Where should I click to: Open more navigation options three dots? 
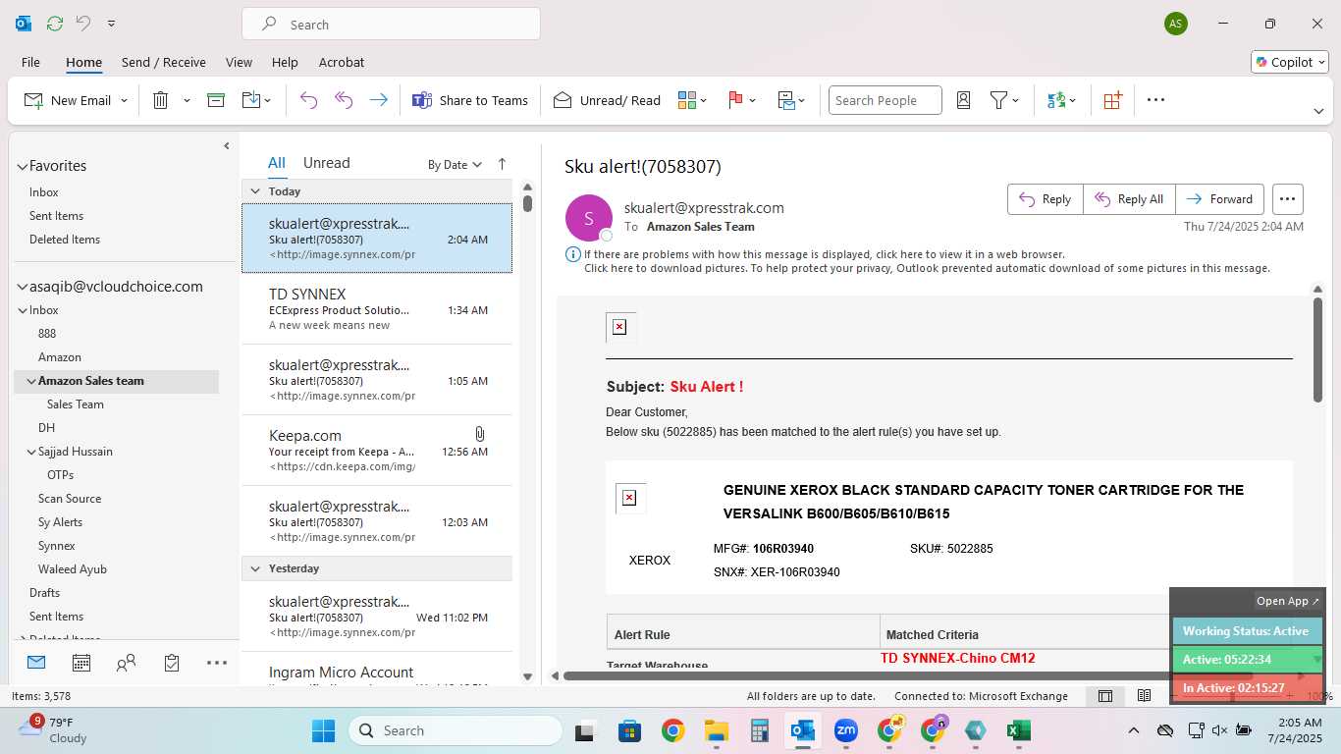coord(217,663)
